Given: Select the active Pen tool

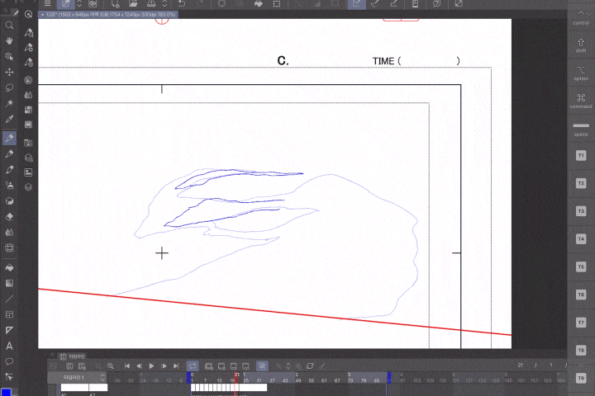Looking at the screenshot, I should 9,138.
